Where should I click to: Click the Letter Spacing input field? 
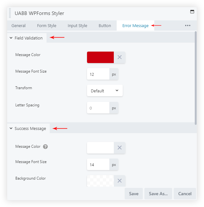[98, 108]
